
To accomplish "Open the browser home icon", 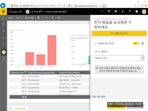I will [135, 6].
